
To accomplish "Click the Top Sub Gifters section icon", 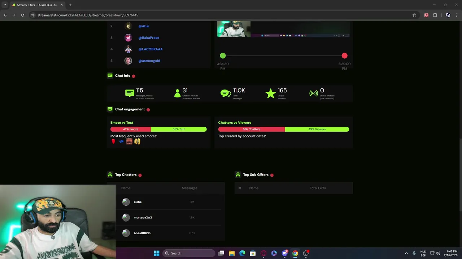I will pos(238,174).
